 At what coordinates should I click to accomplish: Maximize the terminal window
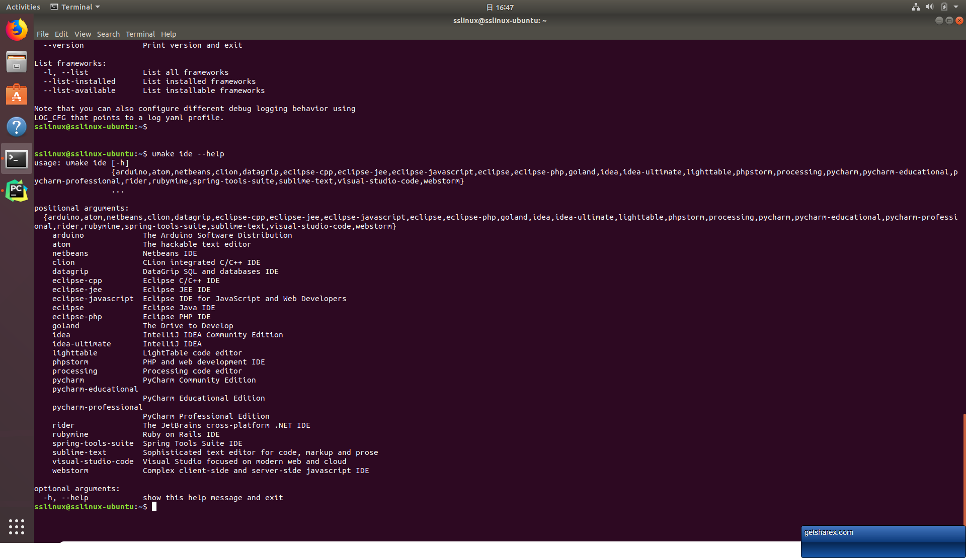coord(949,21)
